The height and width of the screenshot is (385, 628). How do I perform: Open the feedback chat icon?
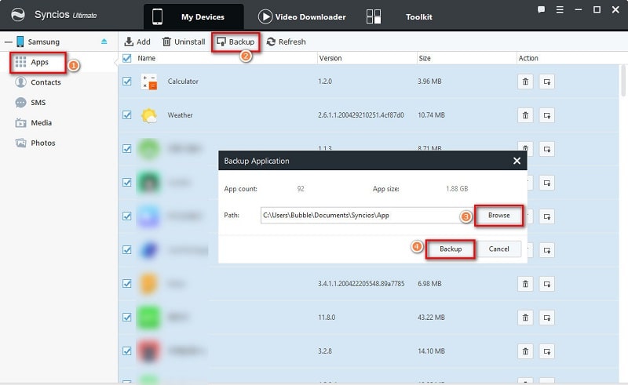pos(541,9)
